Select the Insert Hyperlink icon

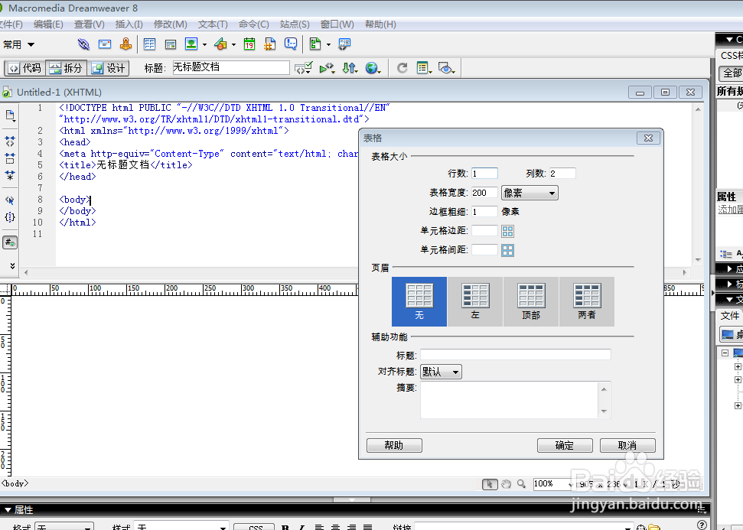point(83,44)
